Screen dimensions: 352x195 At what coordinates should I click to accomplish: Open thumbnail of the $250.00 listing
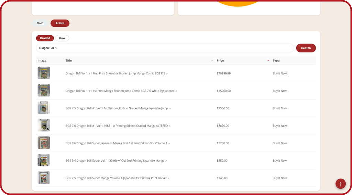(44, 160)
